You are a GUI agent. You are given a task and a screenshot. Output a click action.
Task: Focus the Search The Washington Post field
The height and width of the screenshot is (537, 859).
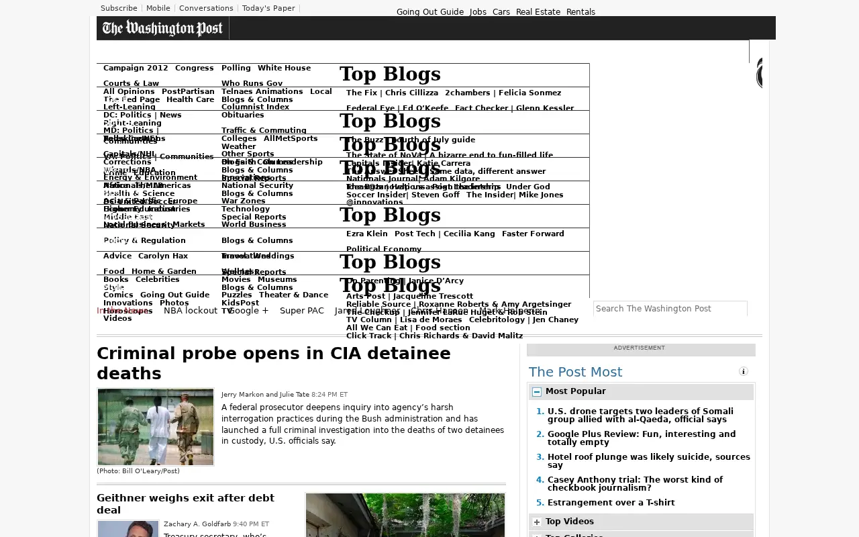(670, 309)
